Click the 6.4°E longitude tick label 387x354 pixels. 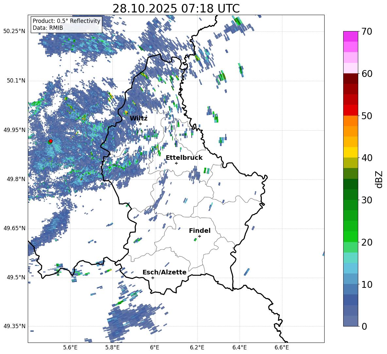240,347
